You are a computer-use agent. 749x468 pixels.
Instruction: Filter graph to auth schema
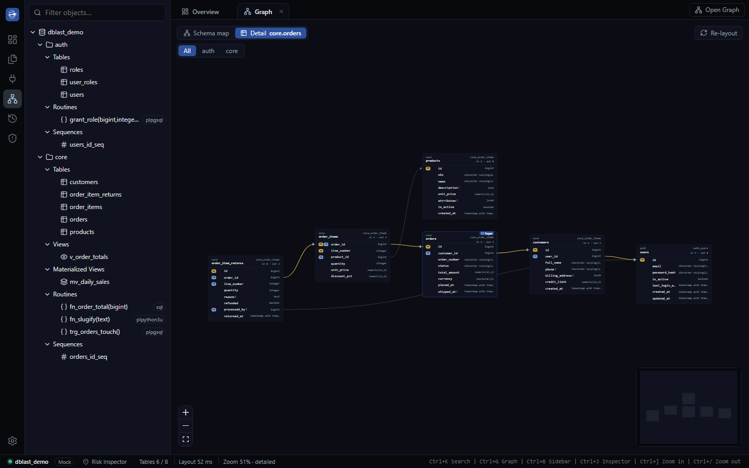pyautogui.click(x=208, y=51)
